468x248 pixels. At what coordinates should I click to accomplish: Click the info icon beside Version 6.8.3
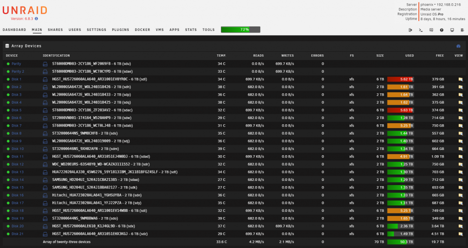37,19
